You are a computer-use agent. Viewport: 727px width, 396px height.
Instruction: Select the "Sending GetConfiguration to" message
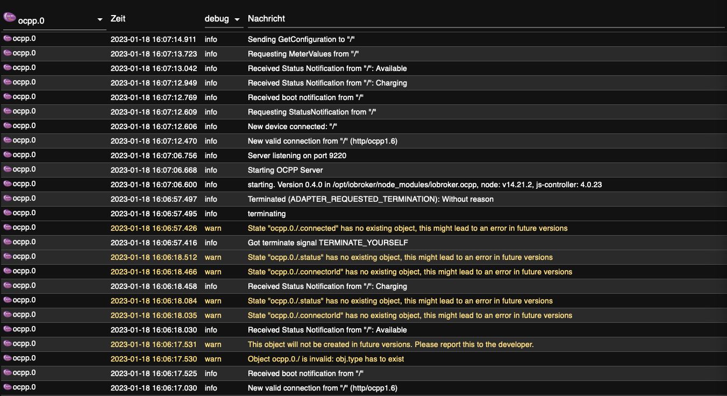301,39
